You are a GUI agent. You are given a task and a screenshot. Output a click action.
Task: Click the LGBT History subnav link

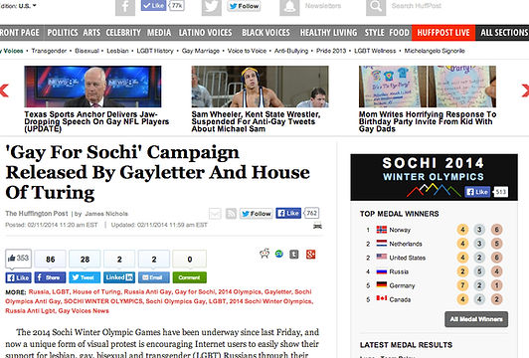(x=155, y=51)
